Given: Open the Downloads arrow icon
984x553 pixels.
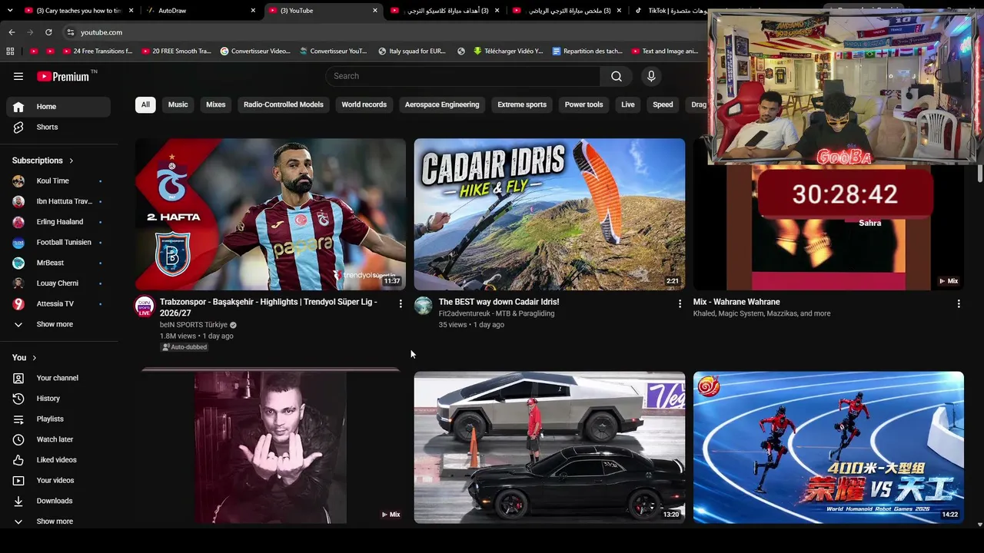Looking at the screenshot, I should 18,501.
